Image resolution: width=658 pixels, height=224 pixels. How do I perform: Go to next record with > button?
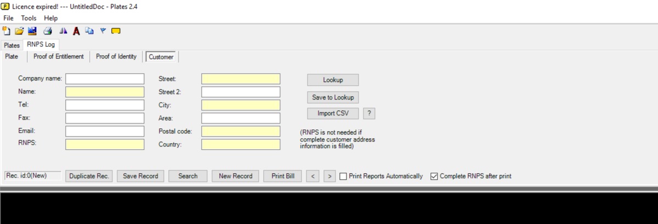(330, 176)
